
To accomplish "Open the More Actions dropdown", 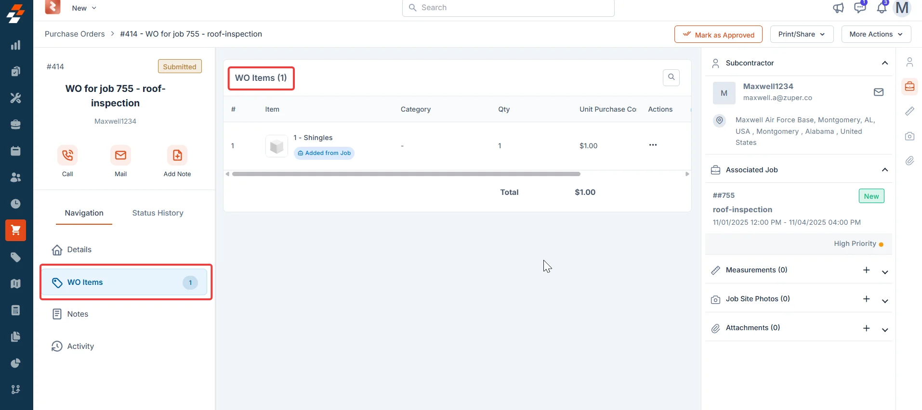I will pos(876,34).
